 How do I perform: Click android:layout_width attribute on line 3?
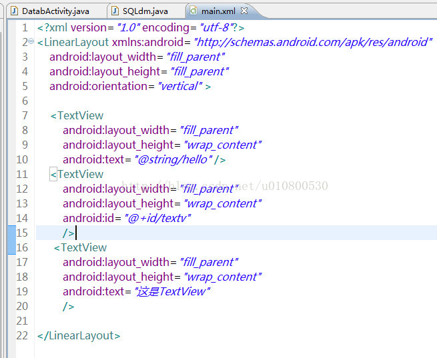(x=103, y=57)
